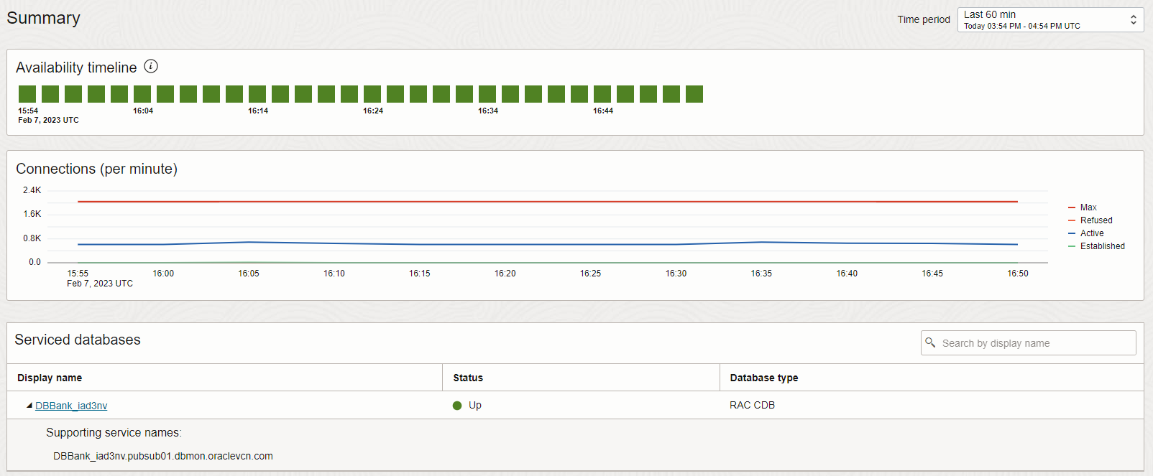Select the availability block above 16:24
Viewport: 1153px width, 476px height.
point(372,94)
